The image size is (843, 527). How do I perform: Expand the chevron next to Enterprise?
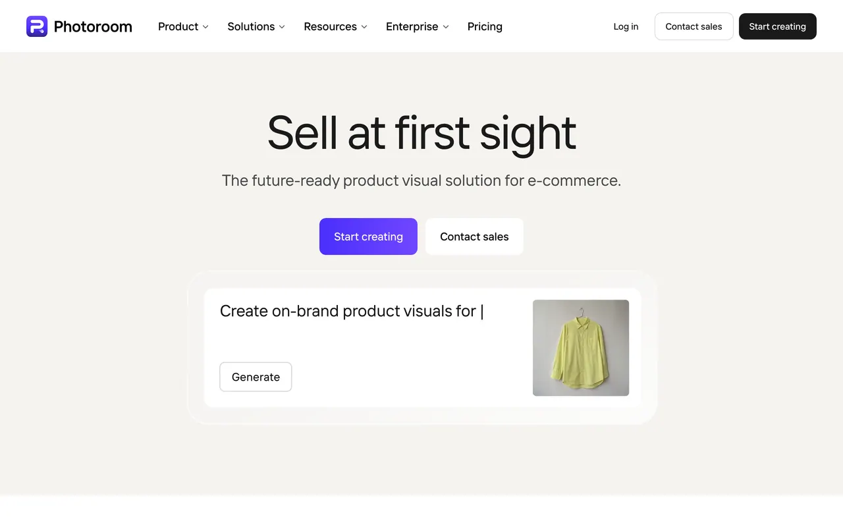[446, 27]
